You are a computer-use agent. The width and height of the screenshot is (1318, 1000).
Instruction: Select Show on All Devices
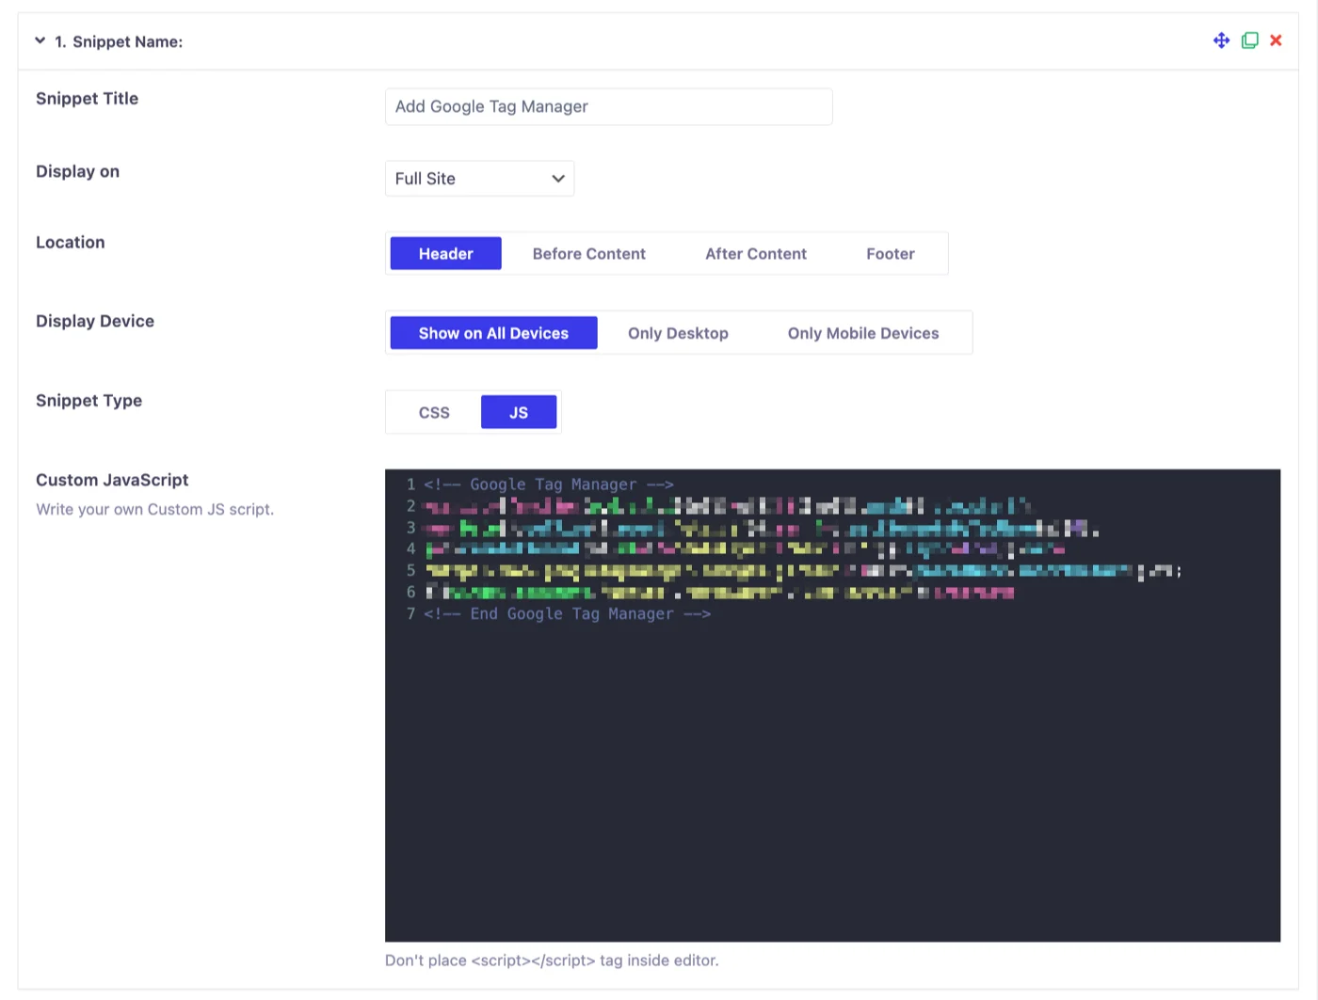tap(493, 332)
